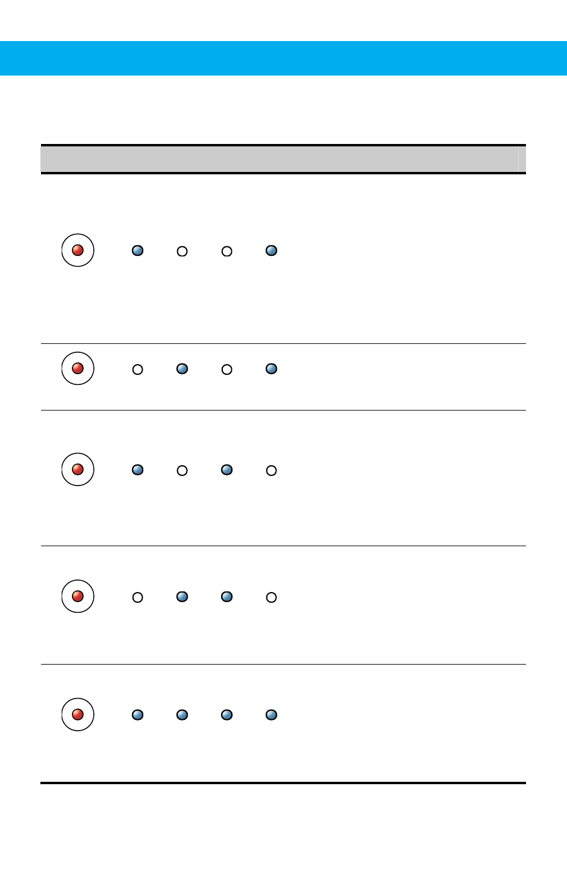The image size is (567, 877).
Task: Click the red circled LED in second row
Action: pyautogui.click(x=78, y=368)
